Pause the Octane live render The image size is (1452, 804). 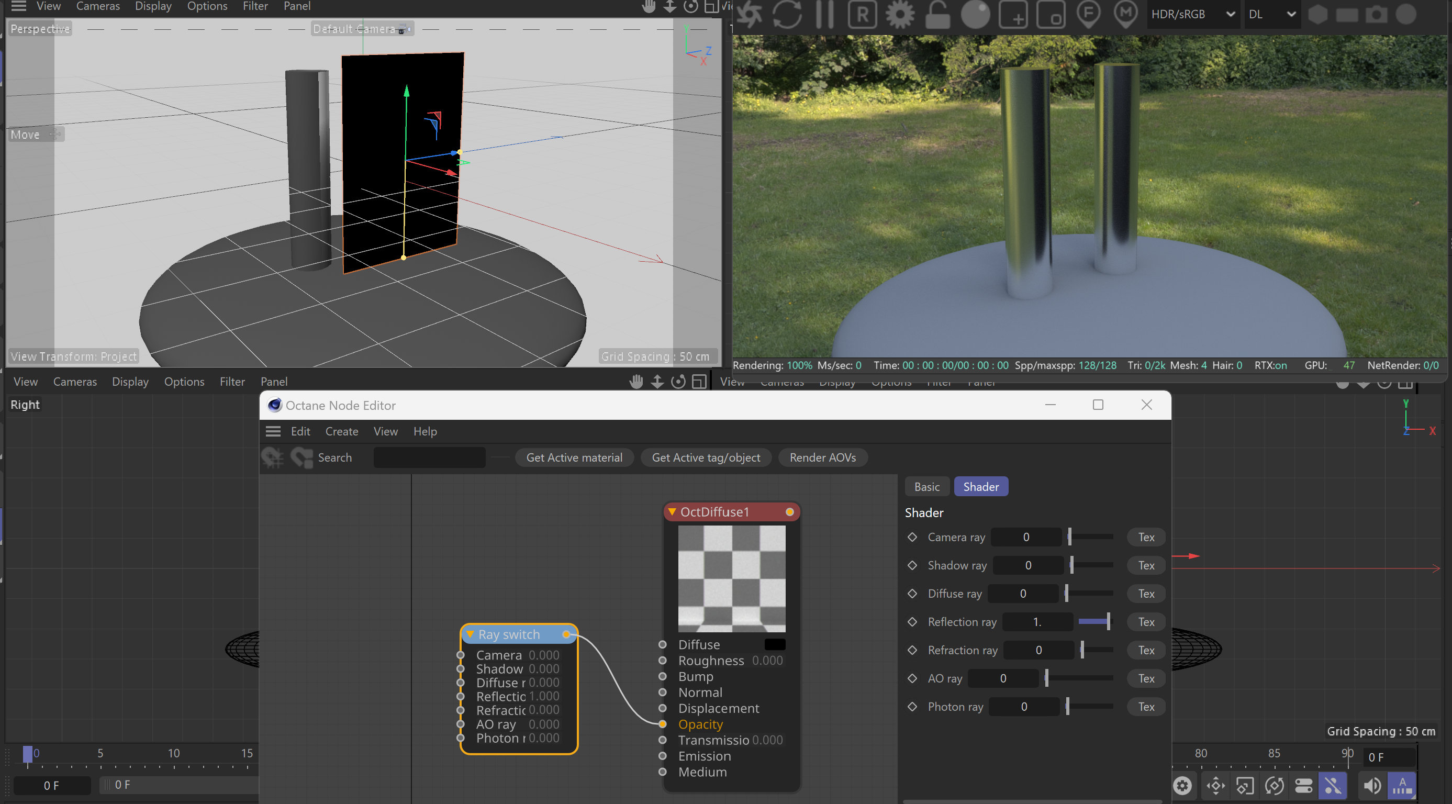click(x=824, y=15)
